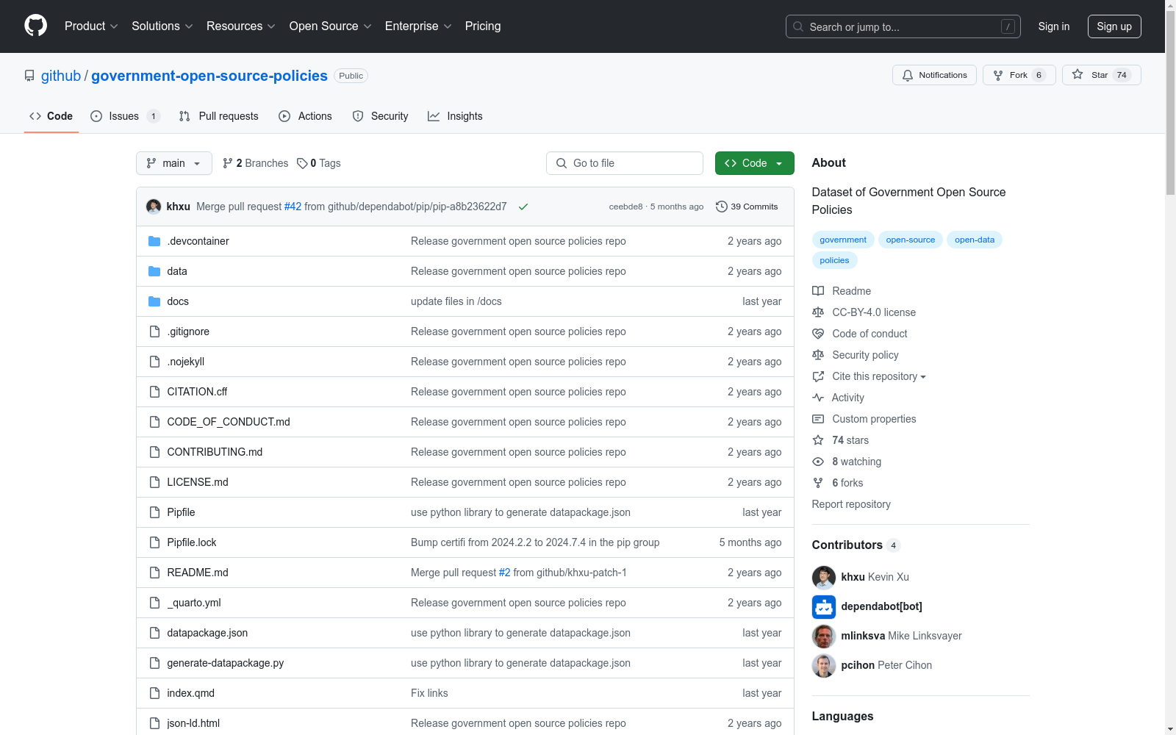Click the dependabot avatar icon

click(x=824, y=606)
